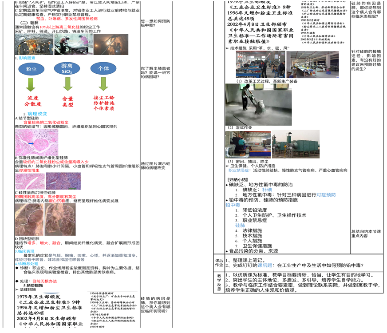Viewport: 387px width, 333px height.
Task: Click the red text 接尘工龄 防护措施 个体素质
Action: (x=104, y=103)
